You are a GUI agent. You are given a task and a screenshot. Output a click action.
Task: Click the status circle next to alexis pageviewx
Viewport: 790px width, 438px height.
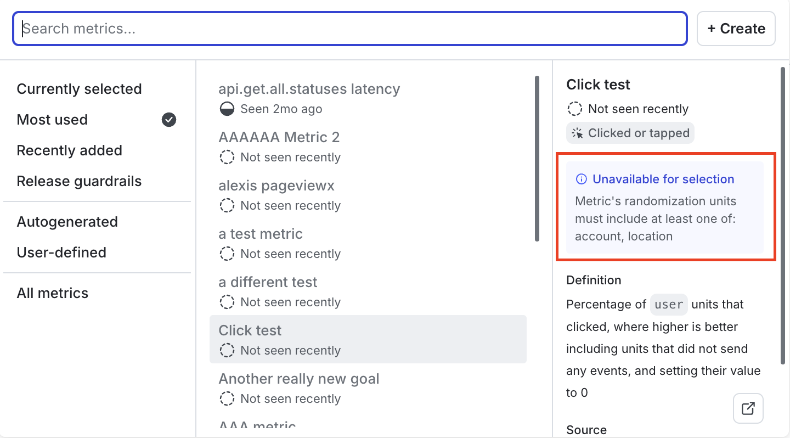click(227, 205)
